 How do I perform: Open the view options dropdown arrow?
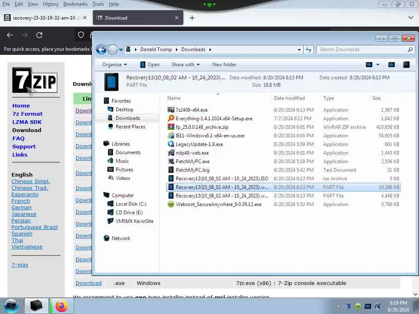coord(378,65)
